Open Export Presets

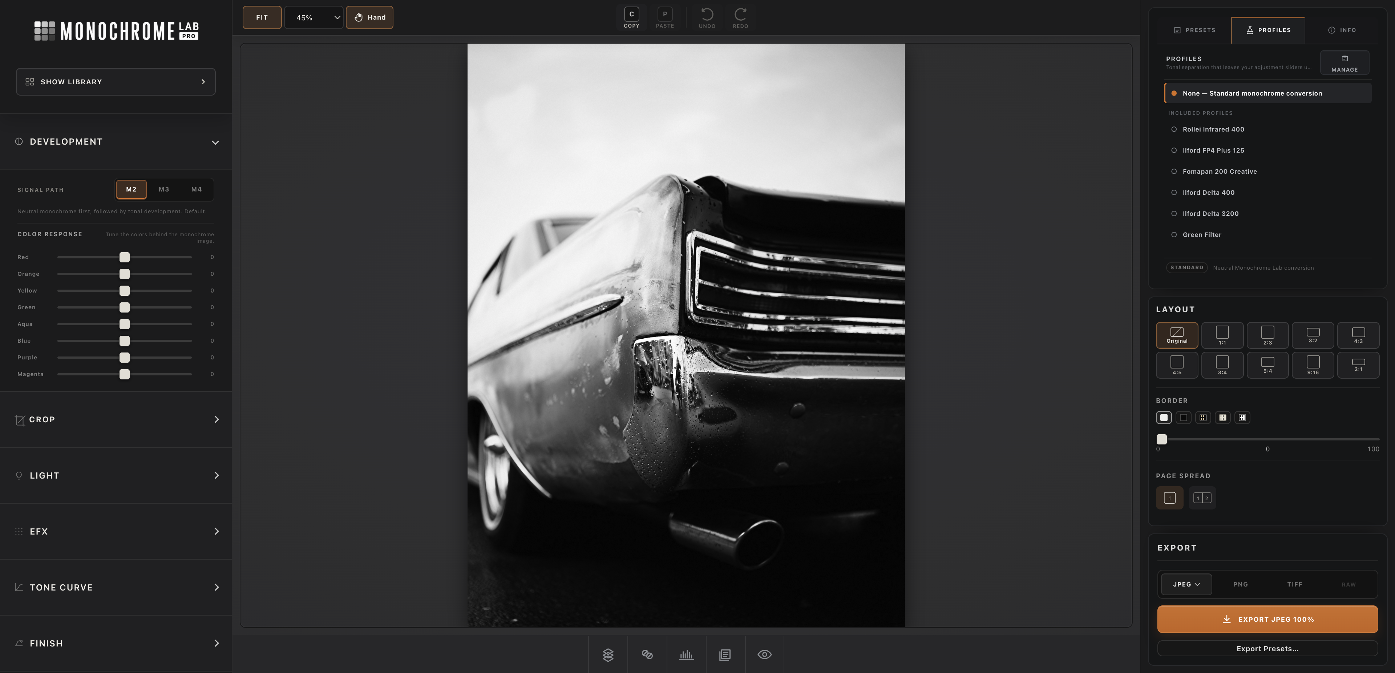pyautogui.click(x=1267, y=649)
